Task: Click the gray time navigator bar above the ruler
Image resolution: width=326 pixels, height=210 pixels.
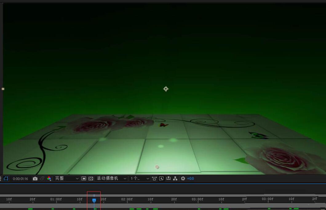Action: point(163,195)
